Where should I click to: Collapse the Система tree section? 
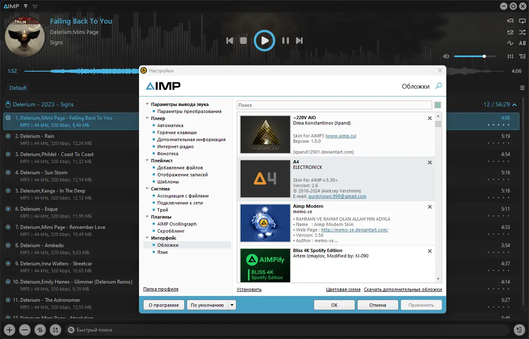click(147, 189)
